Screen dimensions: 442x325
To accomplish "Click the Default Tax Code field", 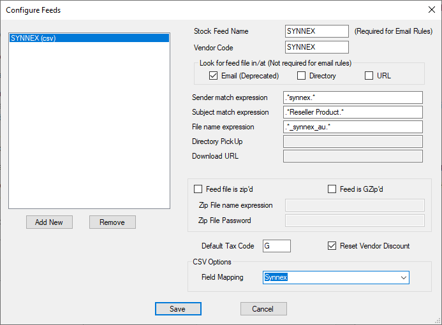I will pos(277,246).
